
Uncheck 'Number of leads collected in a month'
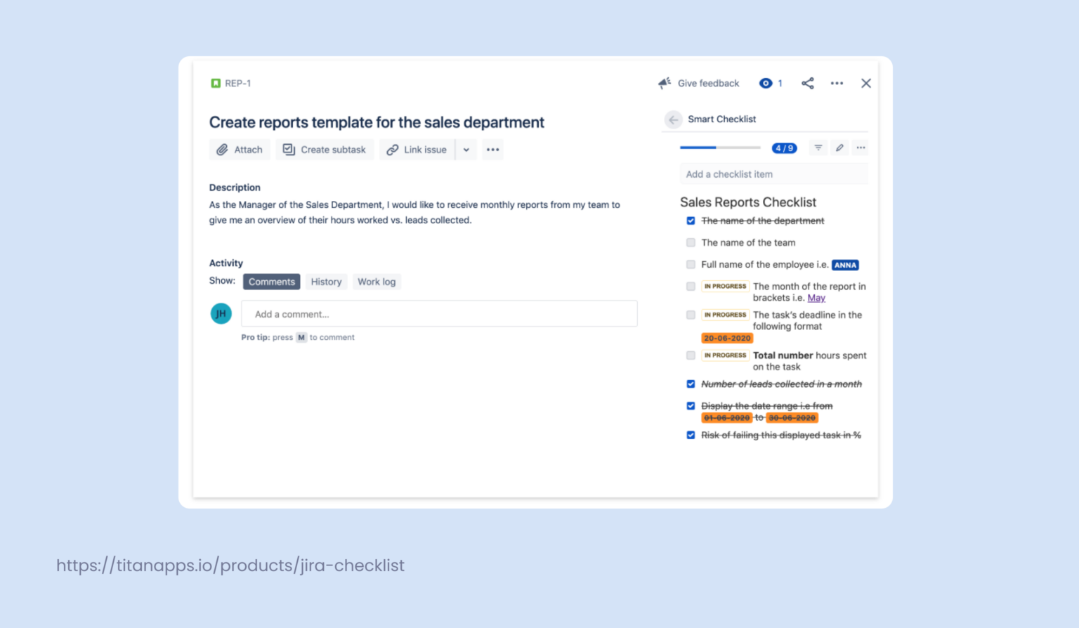[691, 384]
